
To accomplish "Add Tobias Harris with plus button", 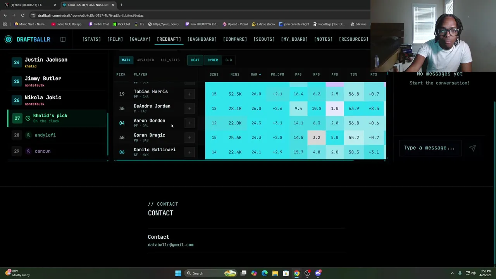I will (189, 94).
